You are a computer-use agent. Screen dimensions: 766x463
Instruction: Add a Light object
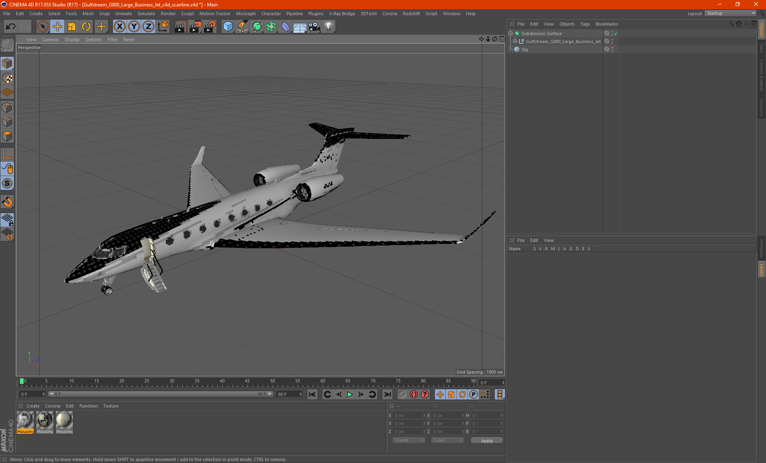[x=329, y=27]
